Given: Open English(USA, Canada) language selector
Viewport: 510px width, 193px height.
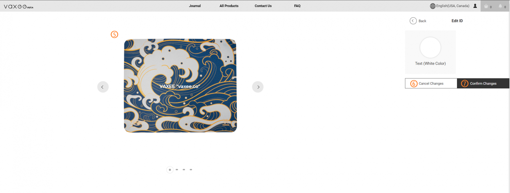Looking at the screenshot, I should tap(453, 6).
